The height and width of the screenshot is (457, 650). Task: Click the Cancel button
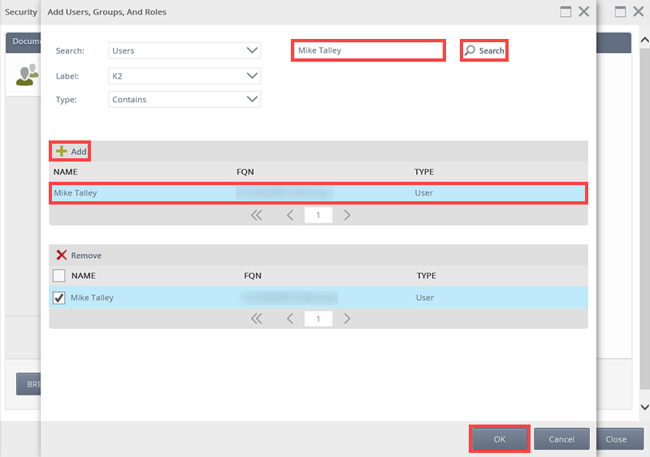(x=561, y=439)
